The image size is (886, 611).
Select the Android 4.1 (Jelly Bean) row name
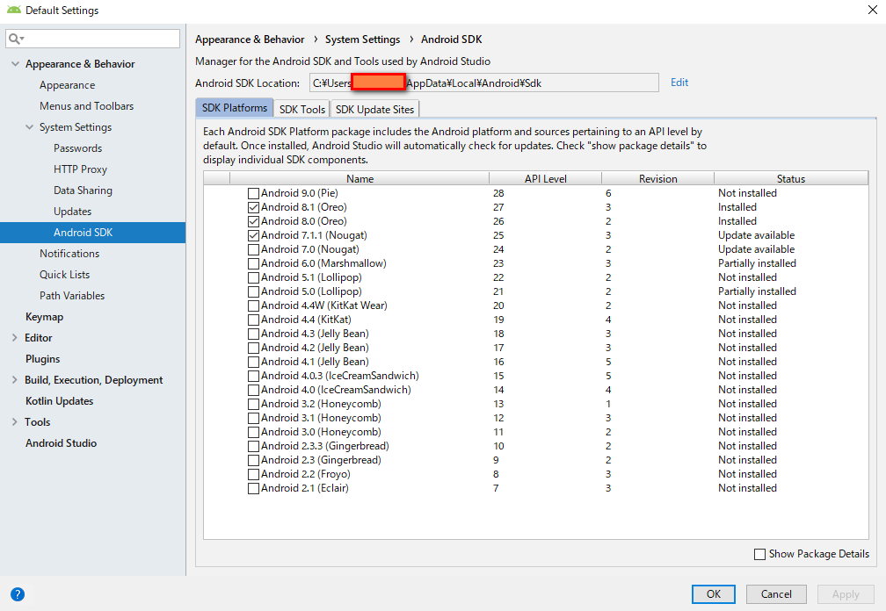pyautogui.click(x=315, y=363)
